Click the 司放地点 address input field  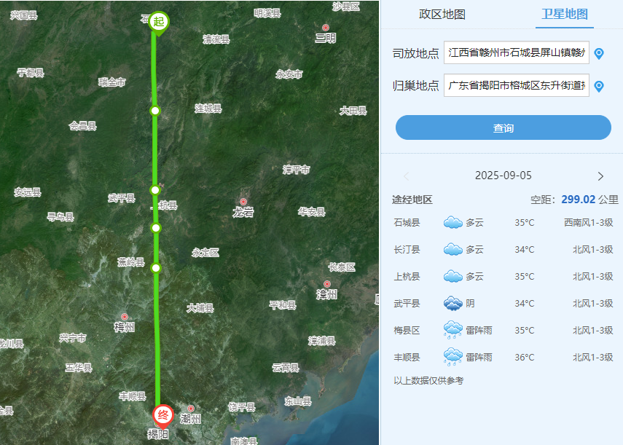tap(516, 52)
